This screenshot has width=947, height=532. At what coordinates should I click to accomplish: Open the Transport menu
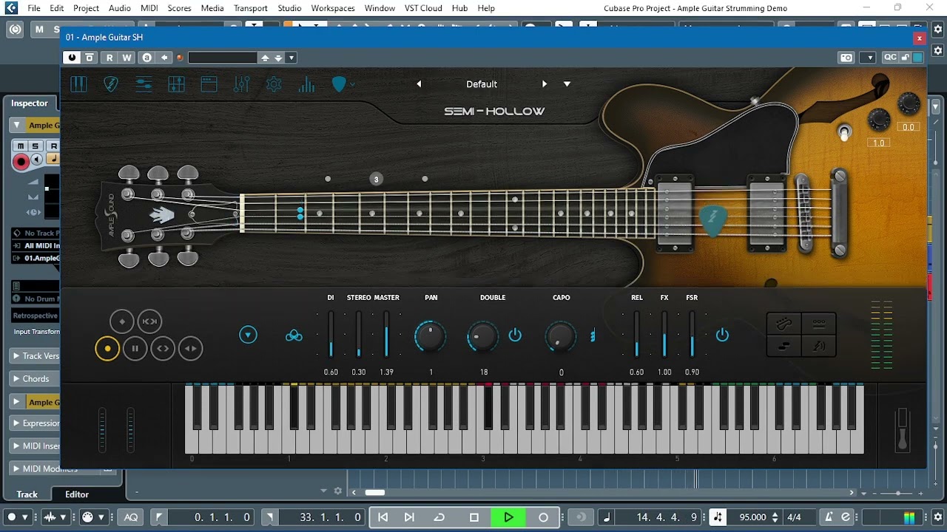[x=251, y=8]
